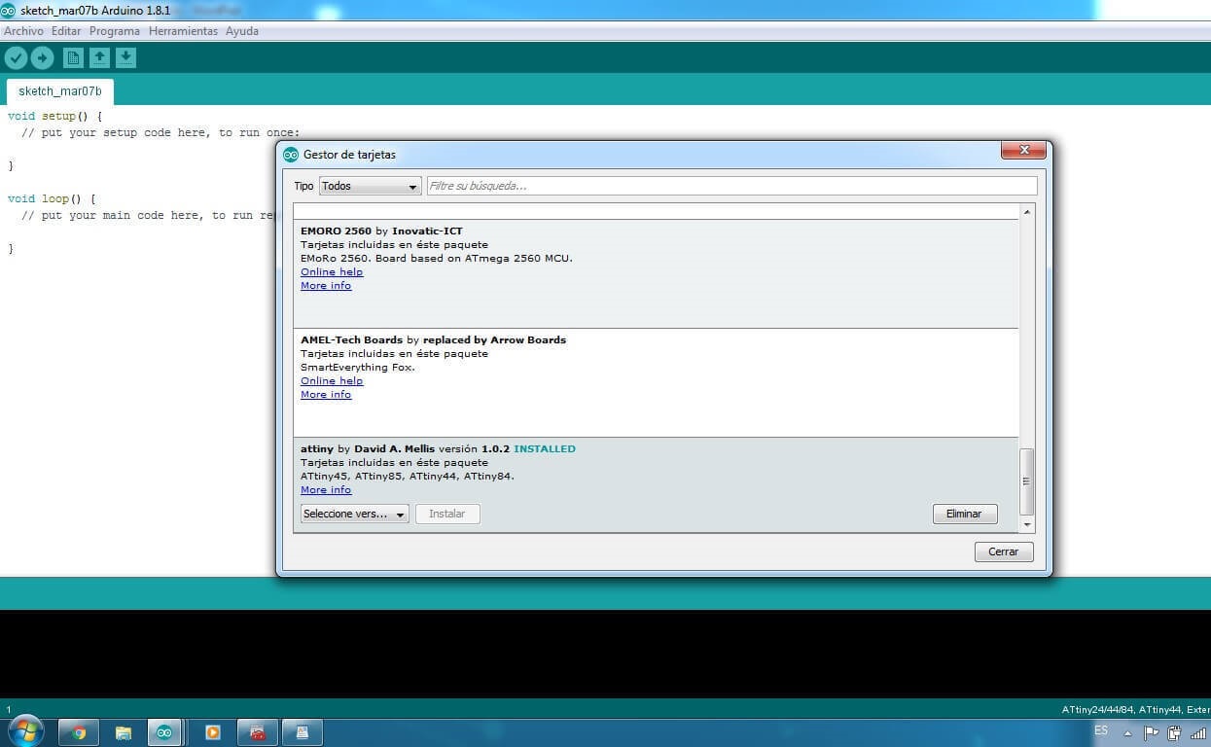Click the disabled Instalar button
The width and height of the screenshot is (1211, 747).
pos(447,514)
